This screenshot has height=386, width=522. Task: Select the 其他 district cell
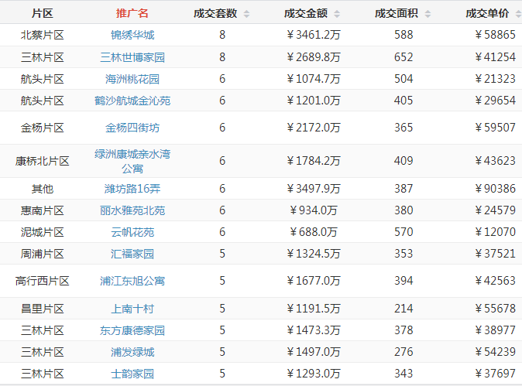(x=43, y=189)
